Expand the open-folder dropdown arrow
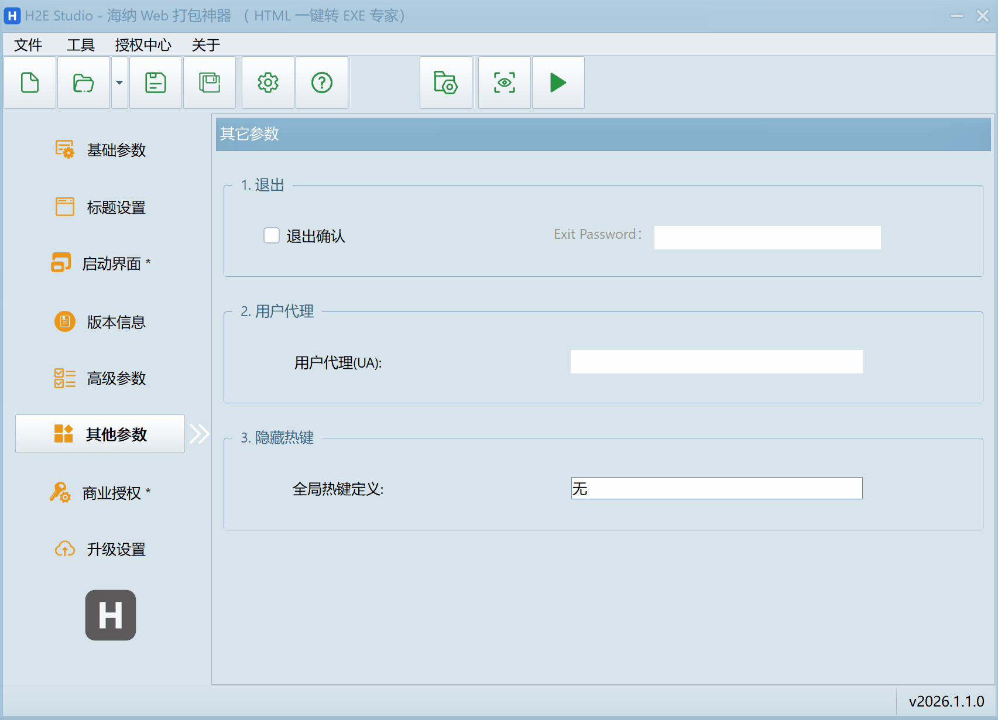The height and width of the screenshot is (720, 998). [x=119, y=83]
